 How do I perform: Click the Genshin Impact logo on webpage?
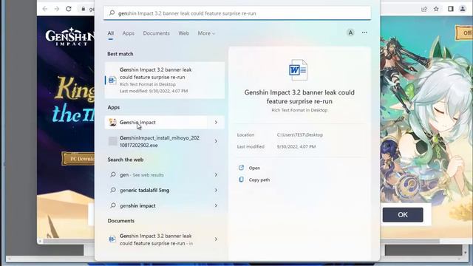pyautogui.click(x=69, y=36)
